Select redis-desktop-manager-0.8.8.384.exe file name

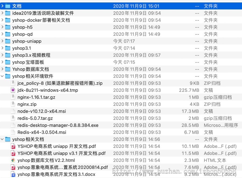(58, 125)
